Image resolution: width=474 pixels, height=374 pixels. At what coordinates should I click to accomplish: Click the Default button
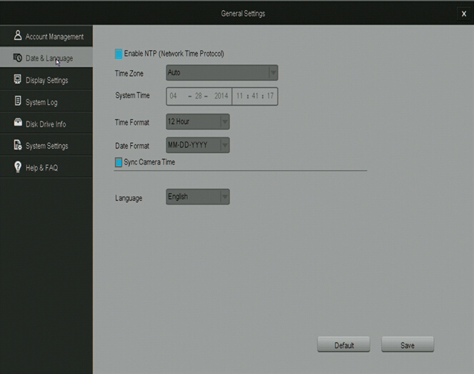(344, 345)
